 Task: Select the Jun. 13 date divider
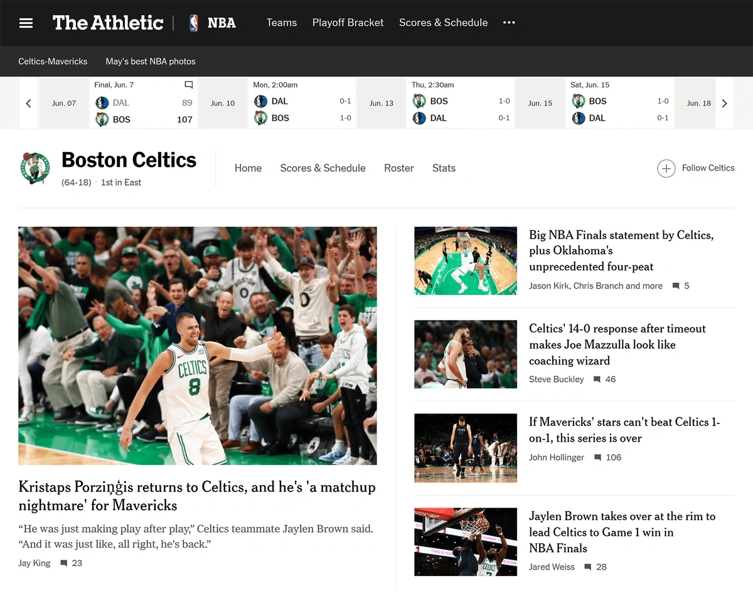[x=382, y=104]
